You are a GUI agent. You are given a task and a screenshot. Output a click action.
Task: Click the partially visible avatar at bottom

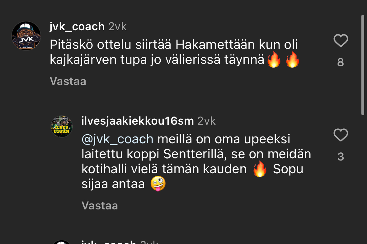click(x=62, y=242)
